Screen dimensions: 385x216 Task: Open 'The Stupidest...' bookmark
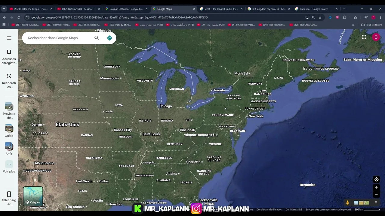87,25
